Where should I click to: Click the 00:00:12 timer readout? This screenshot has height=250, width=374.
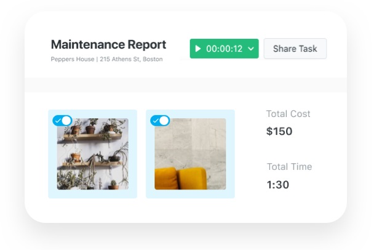click(x=225, y=49)
